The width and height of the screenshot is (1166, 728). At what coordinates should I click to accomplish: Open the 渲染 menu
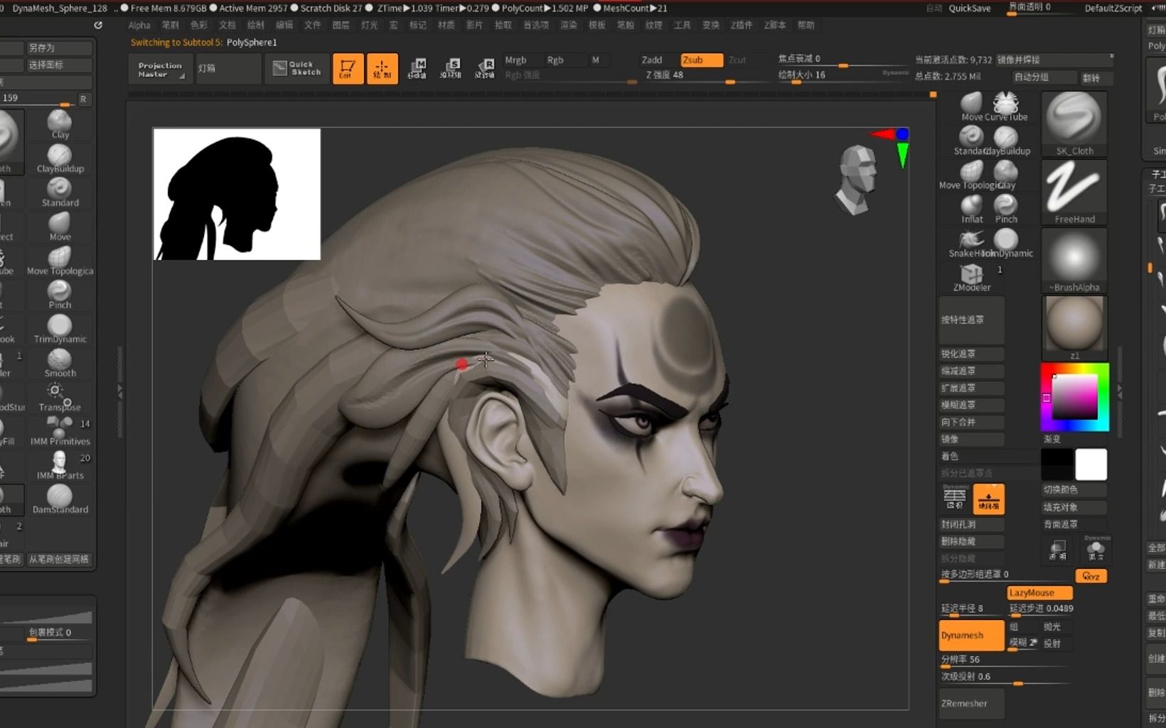click(x=568, y=25)
